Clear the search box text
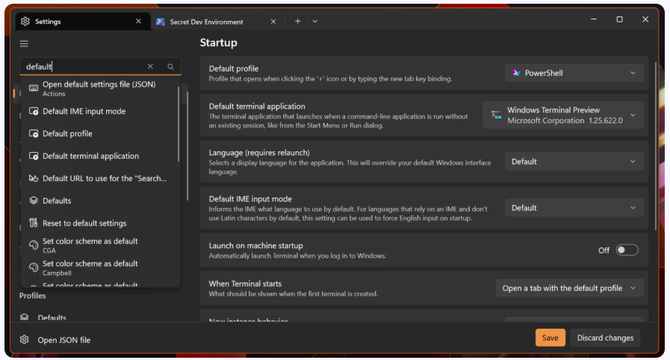The height and width of the screenshot is (360, 670). [x=150, y=66]
